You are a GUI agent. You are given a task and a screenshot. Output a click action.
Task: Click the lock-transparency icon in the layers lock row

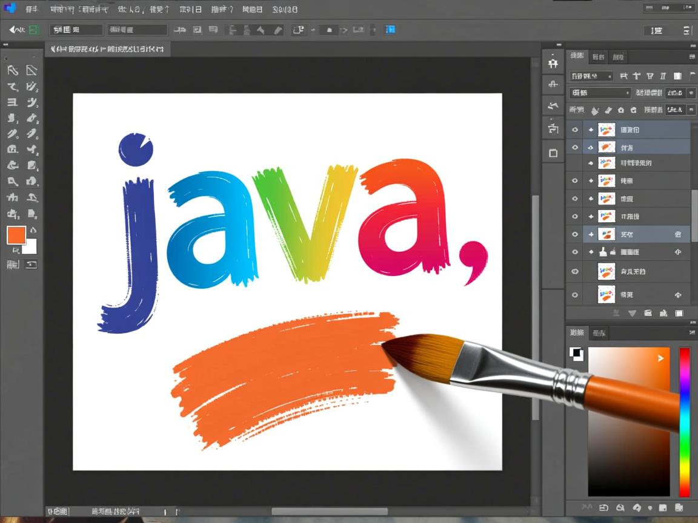coord(595,110)
